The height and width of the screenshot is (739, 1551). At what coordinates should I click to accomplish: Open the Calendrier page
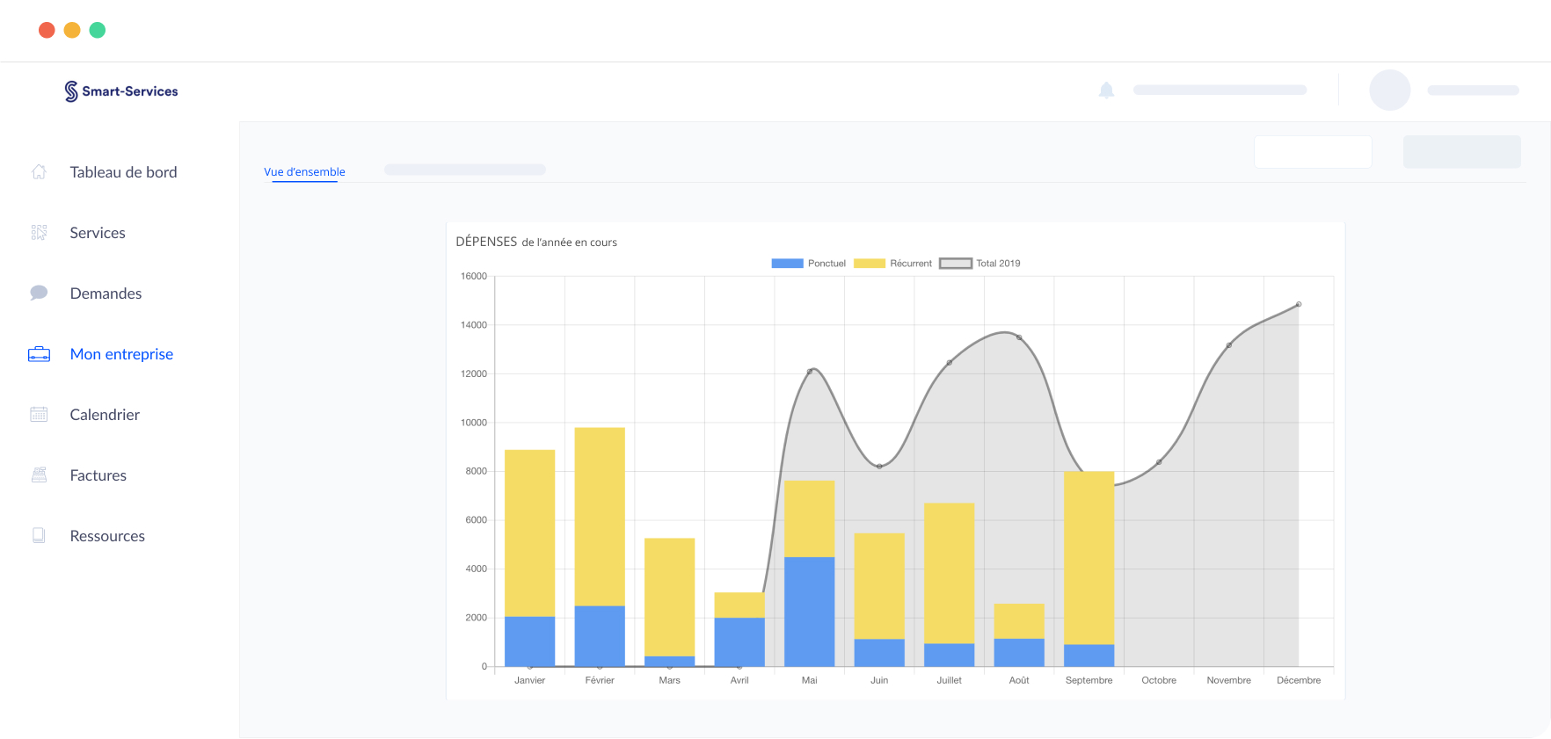coord(105,415)
